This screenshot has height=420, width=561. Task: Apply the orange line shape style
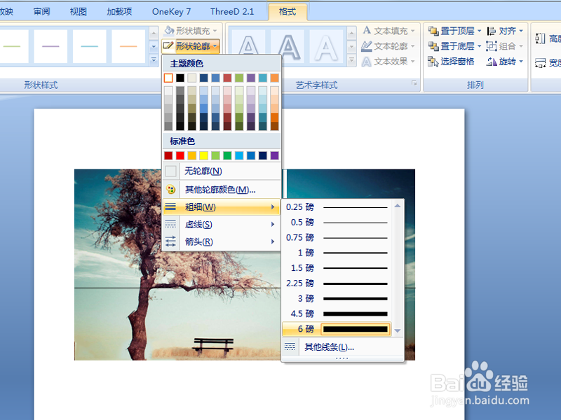pyautogui.click(x=128, y=46)
